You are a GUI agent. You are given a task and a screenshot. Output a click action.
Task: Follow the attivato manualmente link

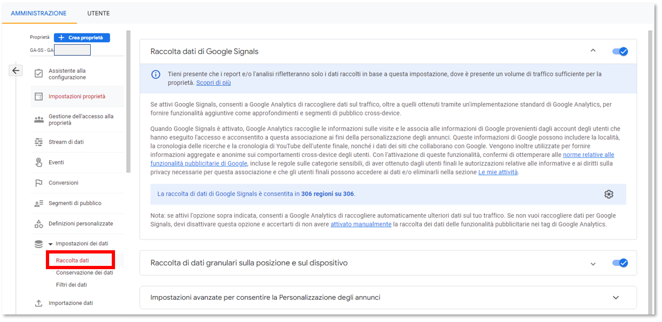361,224
